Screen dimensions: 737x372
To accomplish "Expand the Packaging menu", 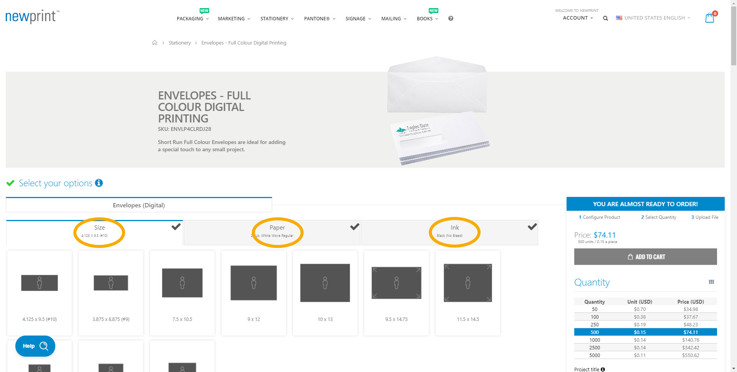I will [193, 18].
